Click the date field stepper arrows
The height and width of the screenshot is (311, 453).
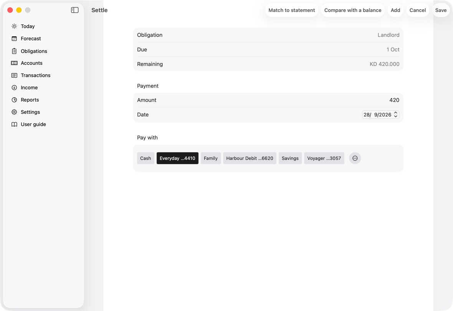(395, 115)
